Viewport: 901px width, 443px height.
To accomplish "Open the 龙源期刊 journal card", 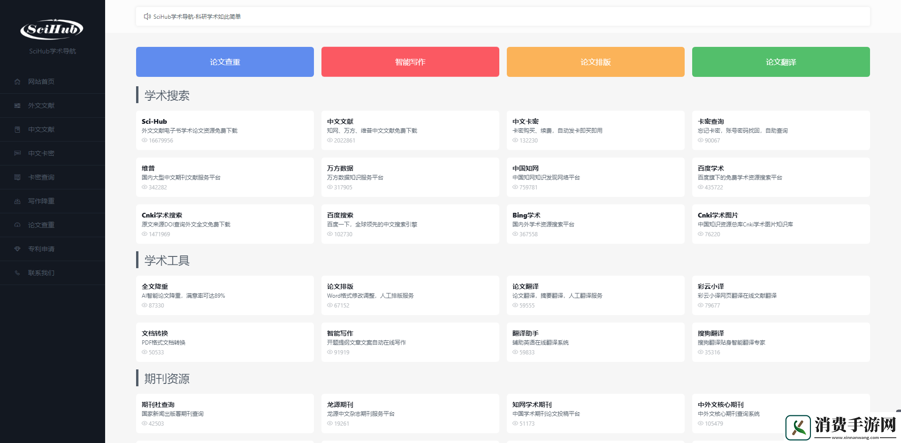I will (x=410, y=413).
